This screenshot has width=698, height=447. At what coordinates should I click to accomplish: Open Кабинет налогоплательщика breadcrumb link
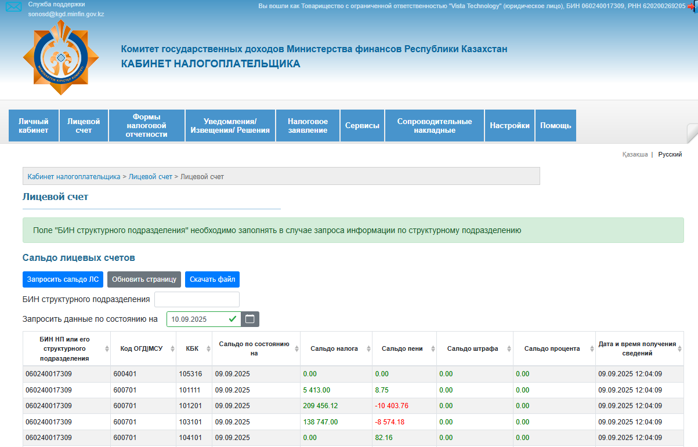tap(74, 176)
